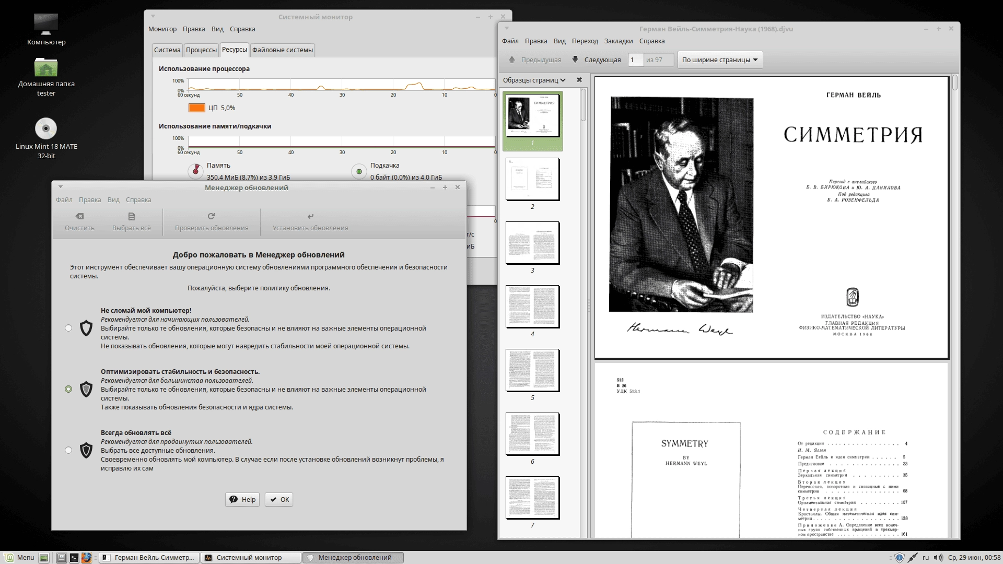Click the Проверить обновления refresh icon
The width and height of the screenshot is (1003, 564).
211,216
